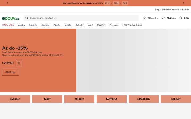
Task: Open the Značky menu
Action: (x=21, y=25)
